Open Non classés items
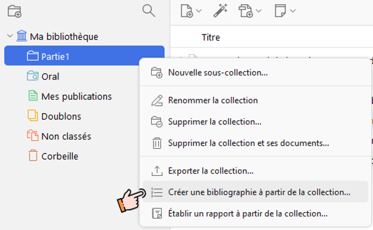373x230 pixels. (66, 136)
